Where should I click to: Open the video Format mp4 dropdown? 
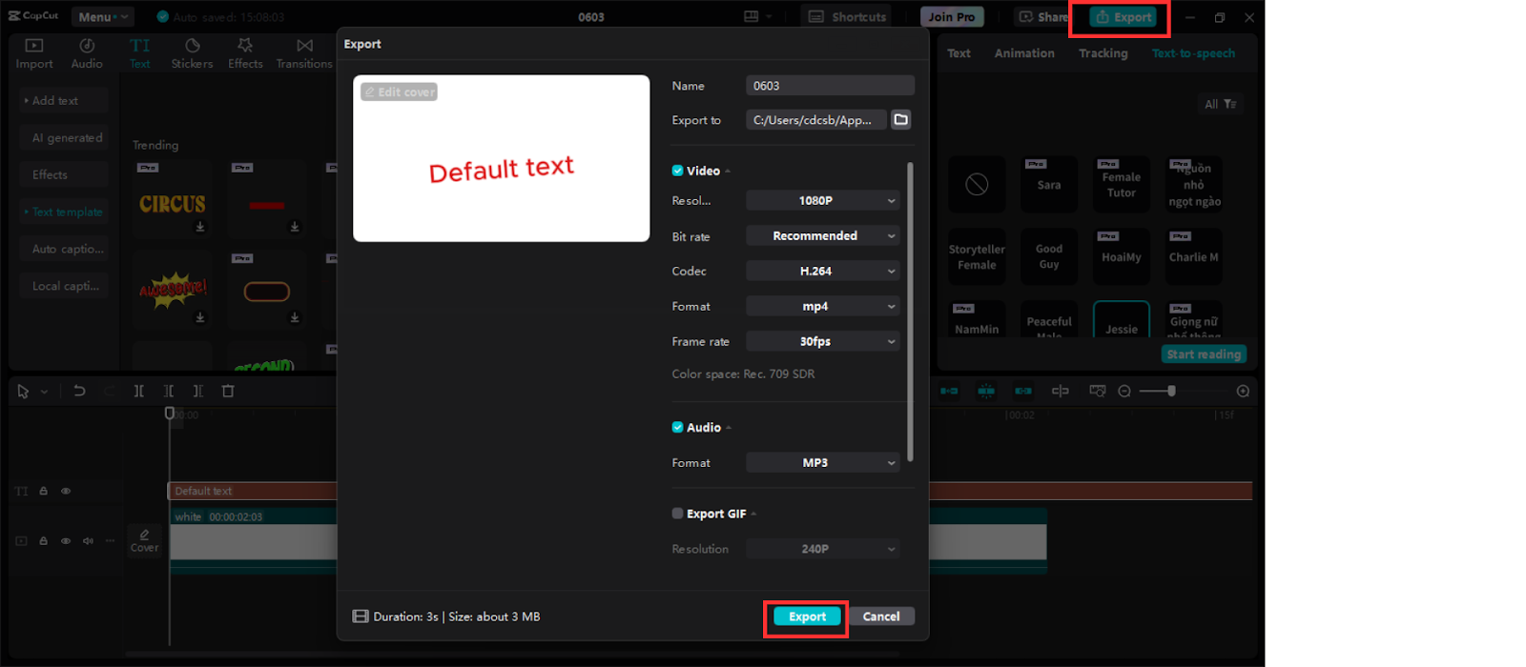coord(822,306)
